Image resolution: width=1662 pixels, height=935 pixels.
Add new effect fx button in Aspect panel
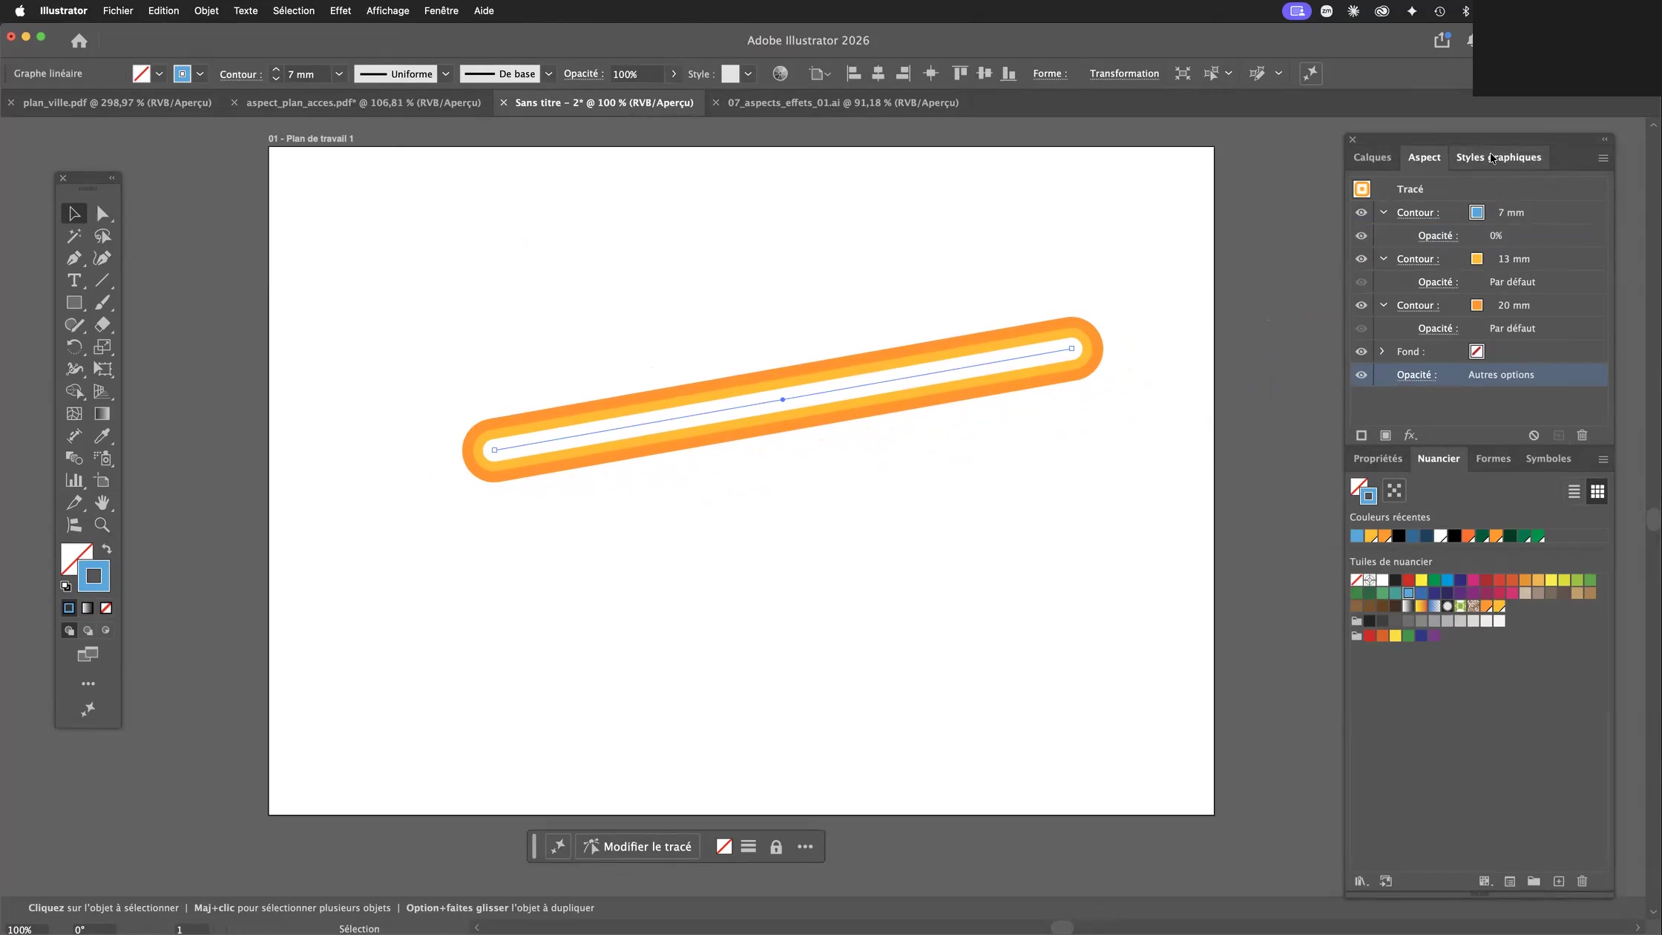click(1410, 436)
